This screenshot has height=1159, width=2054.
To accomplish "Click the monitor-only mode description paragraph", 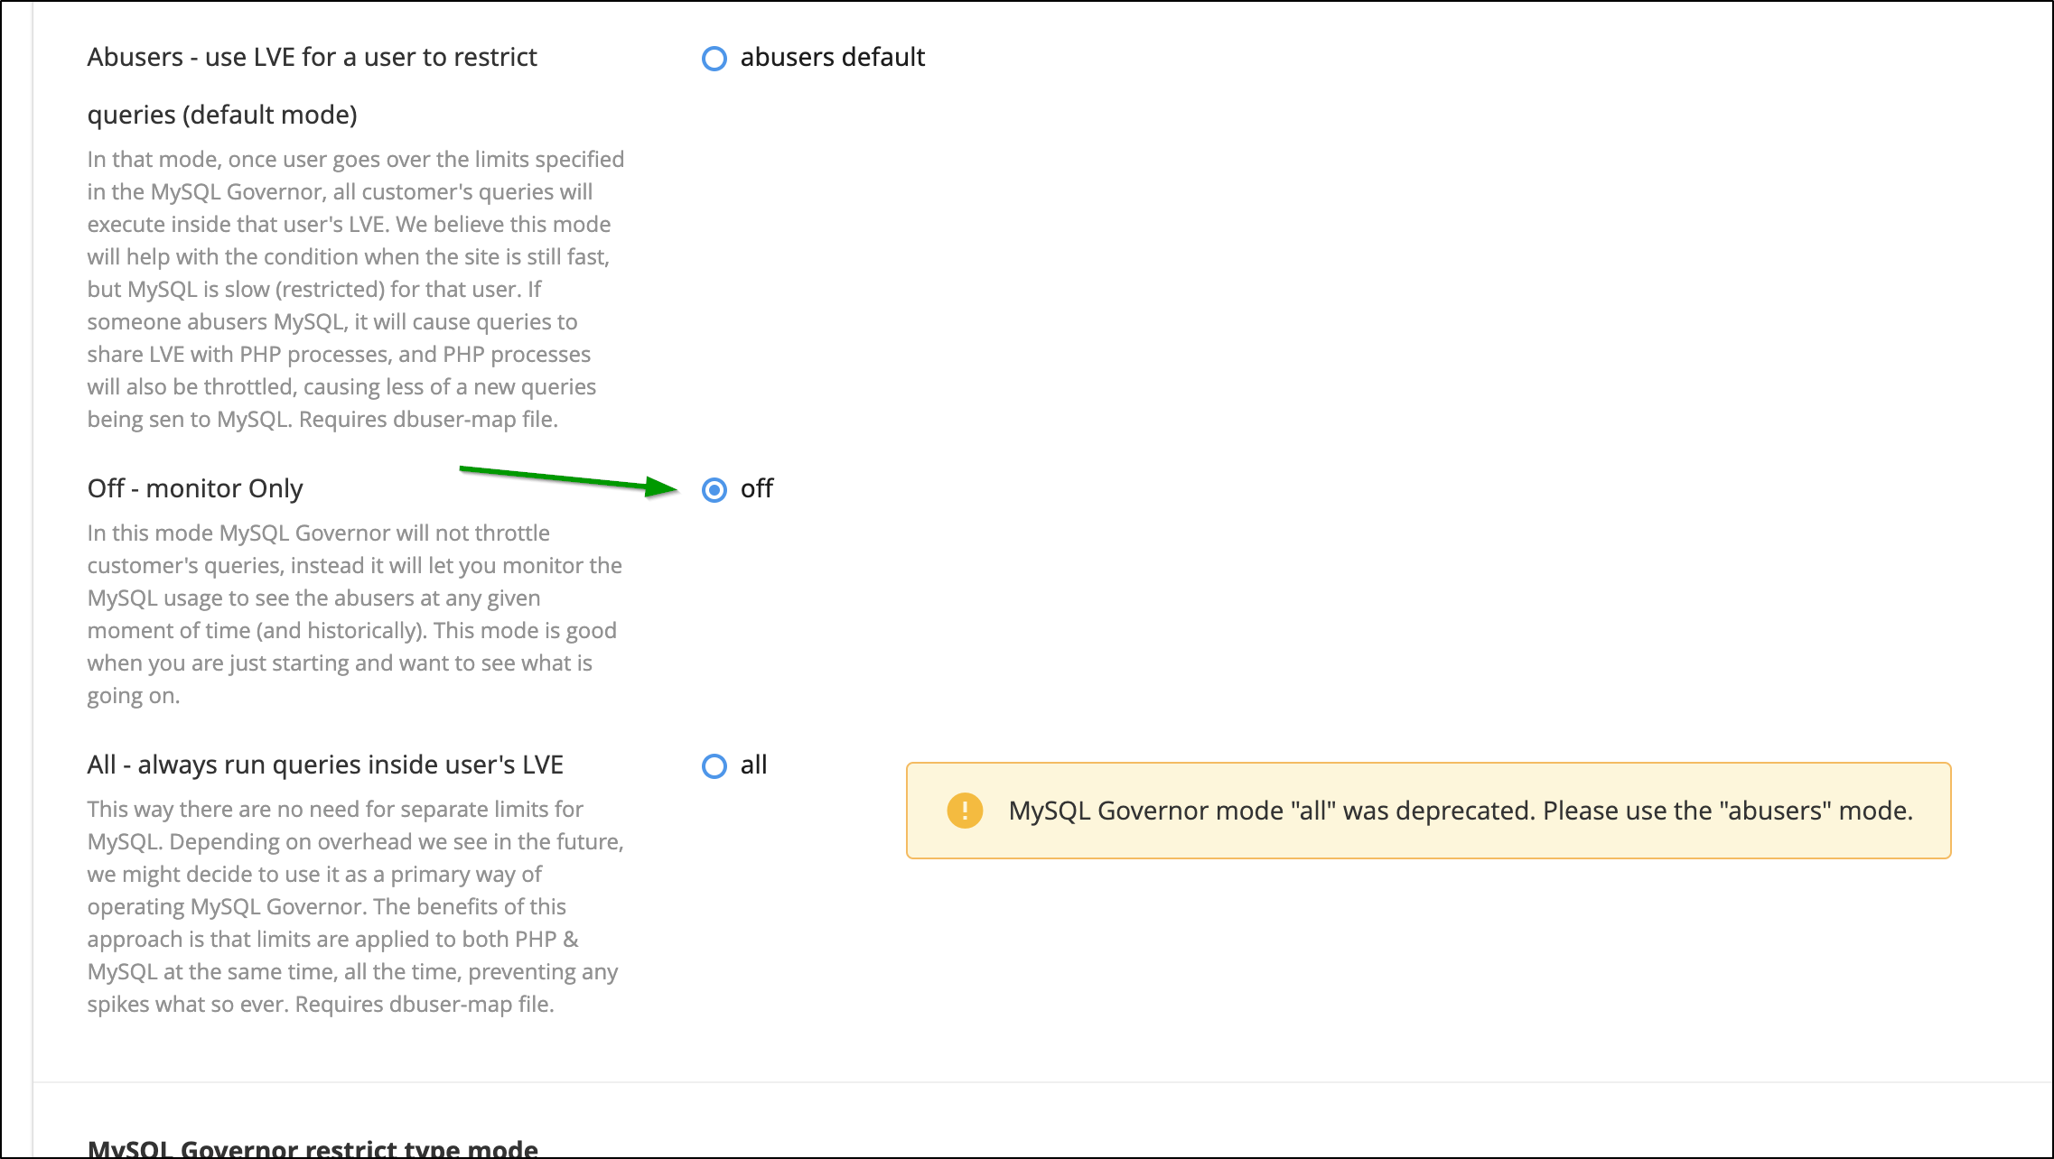I will coord(352,614).
